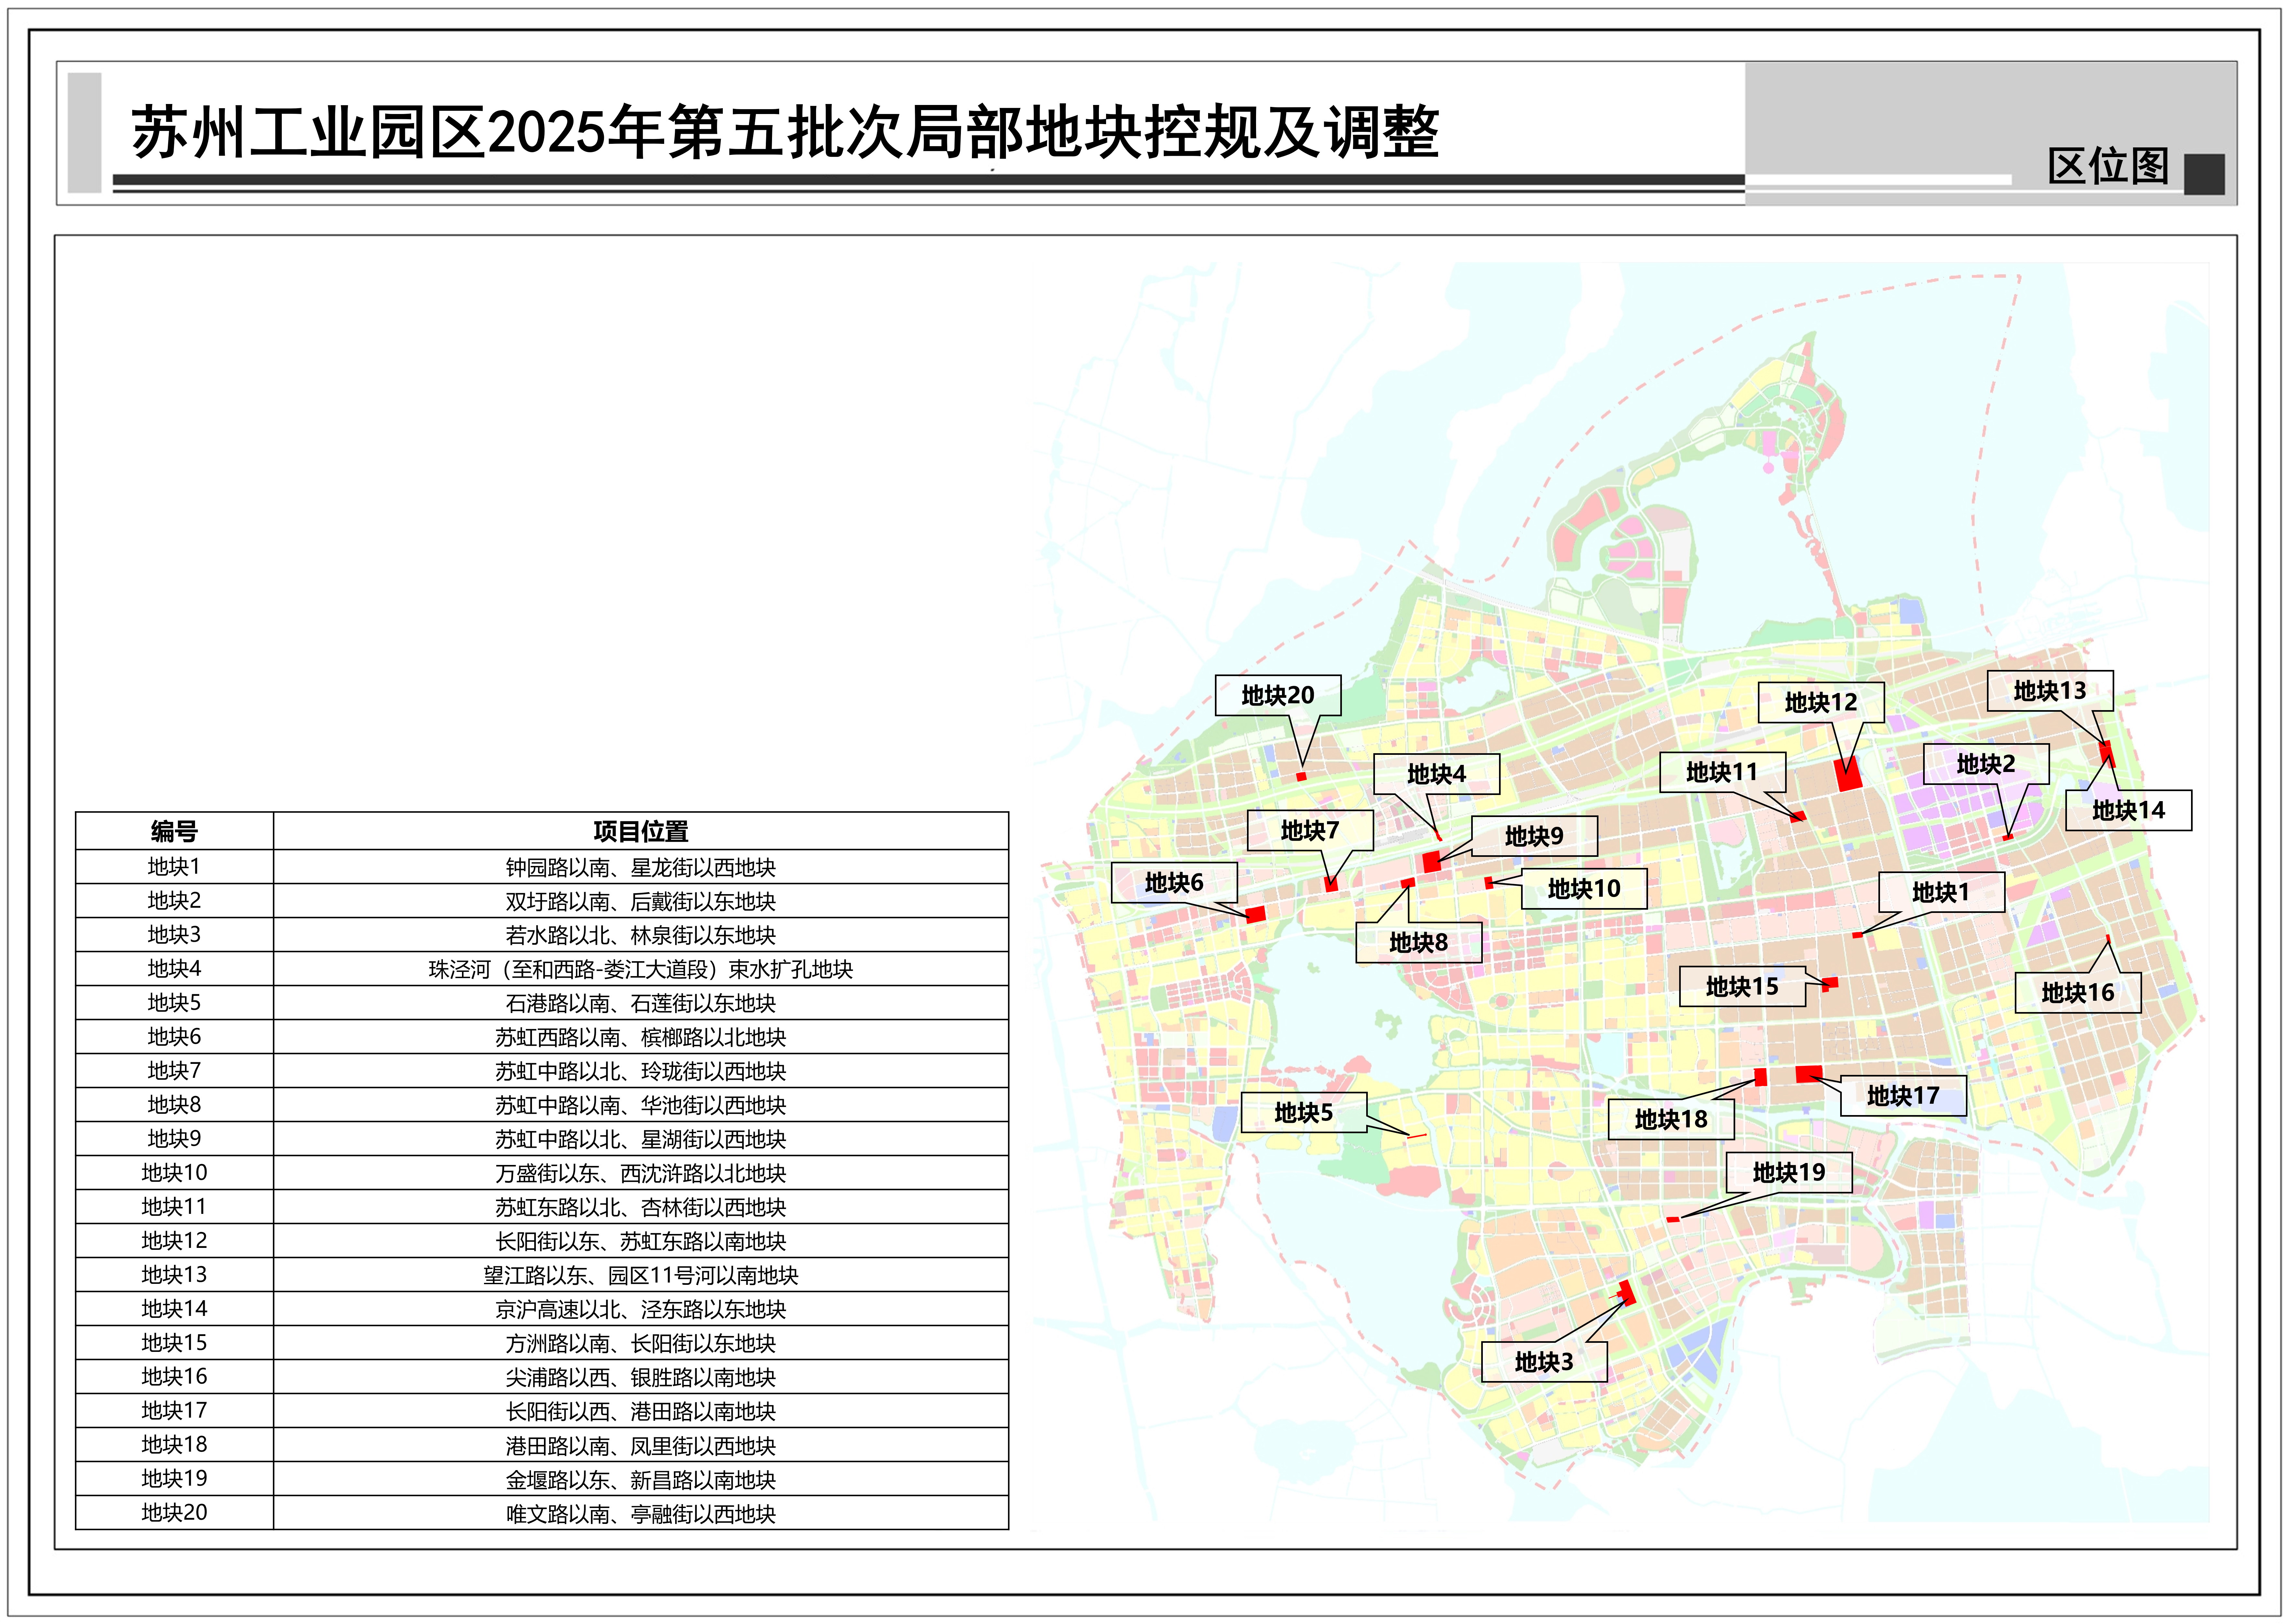Click the black square beside 区位图
The image size is (2296, 1624).
pyautogui.click(x=2204, y=174)
